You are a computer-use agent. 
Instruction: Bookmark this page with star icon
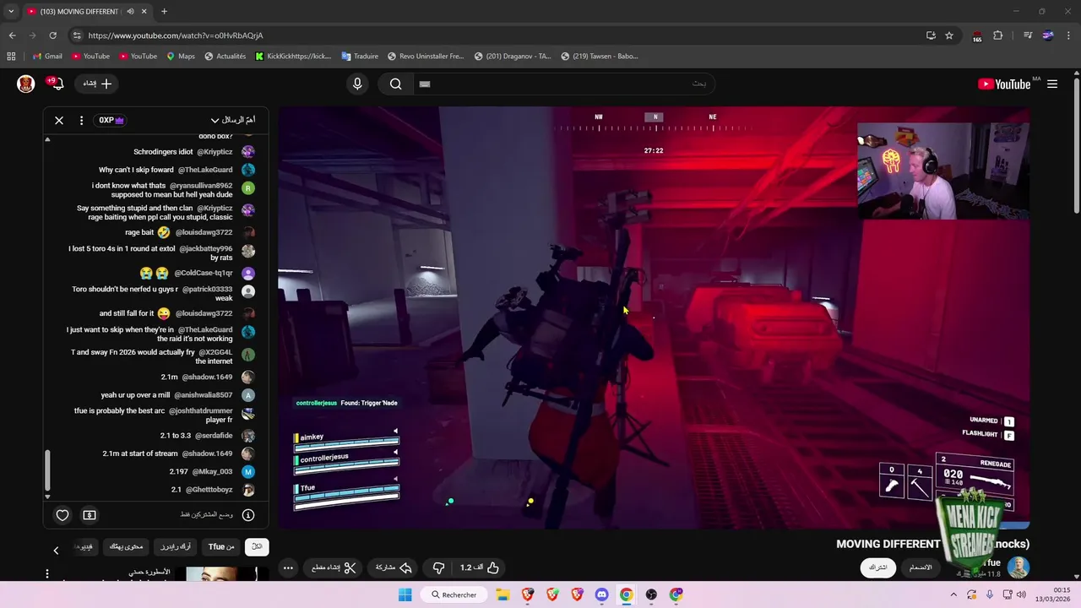[x=949, y=35]
